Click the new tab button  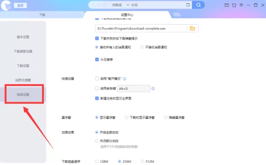[x=177, y=15]
